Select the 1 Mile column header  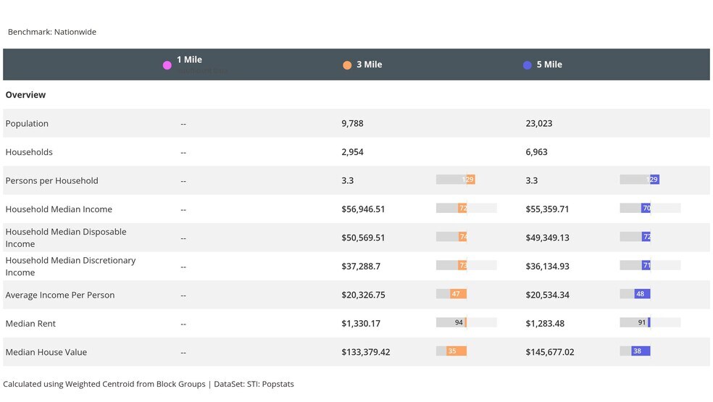tap(189, 60)
